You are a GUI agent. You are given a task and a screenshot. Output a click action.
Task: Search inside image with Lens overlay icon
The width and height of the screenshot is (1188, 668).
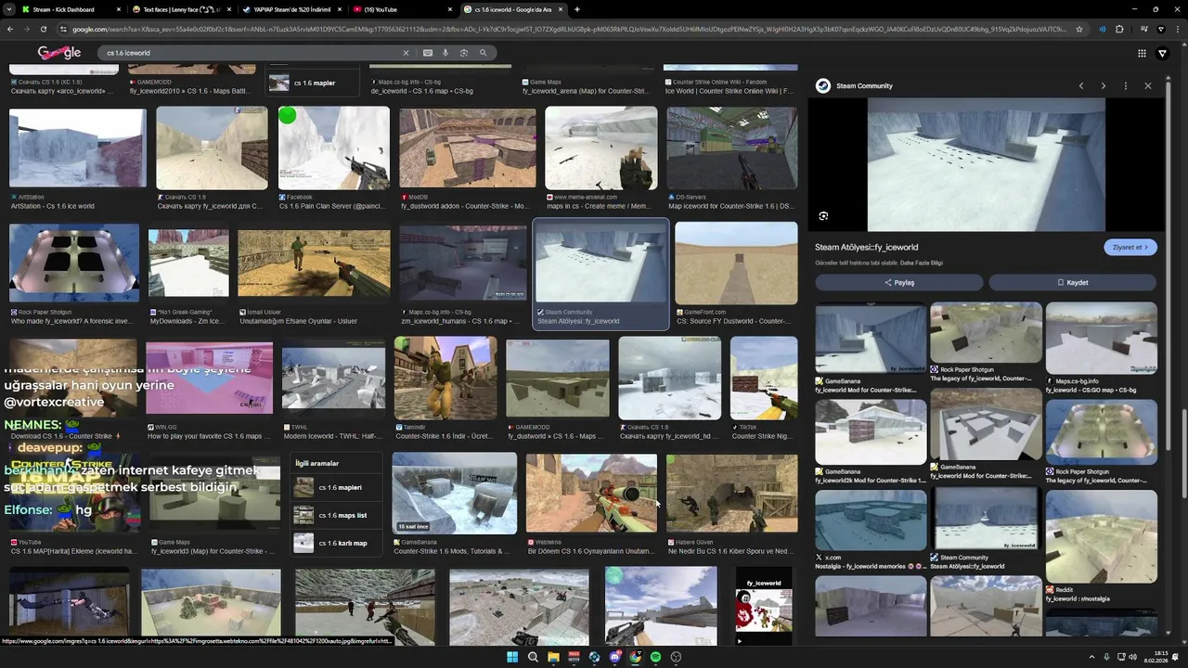tap(823, 216)
